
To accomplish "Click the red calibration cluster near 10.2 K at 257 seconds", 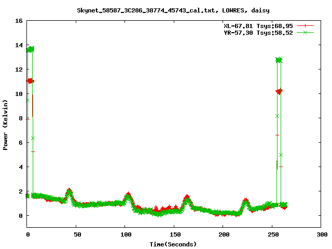I will pos(279,91).
